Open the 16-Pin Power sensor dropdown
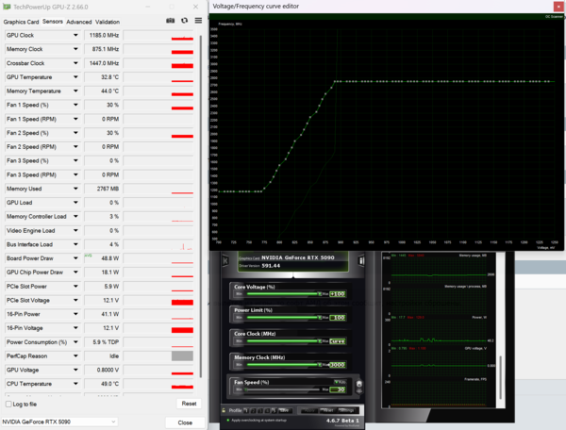 click(x=75, y=314)
